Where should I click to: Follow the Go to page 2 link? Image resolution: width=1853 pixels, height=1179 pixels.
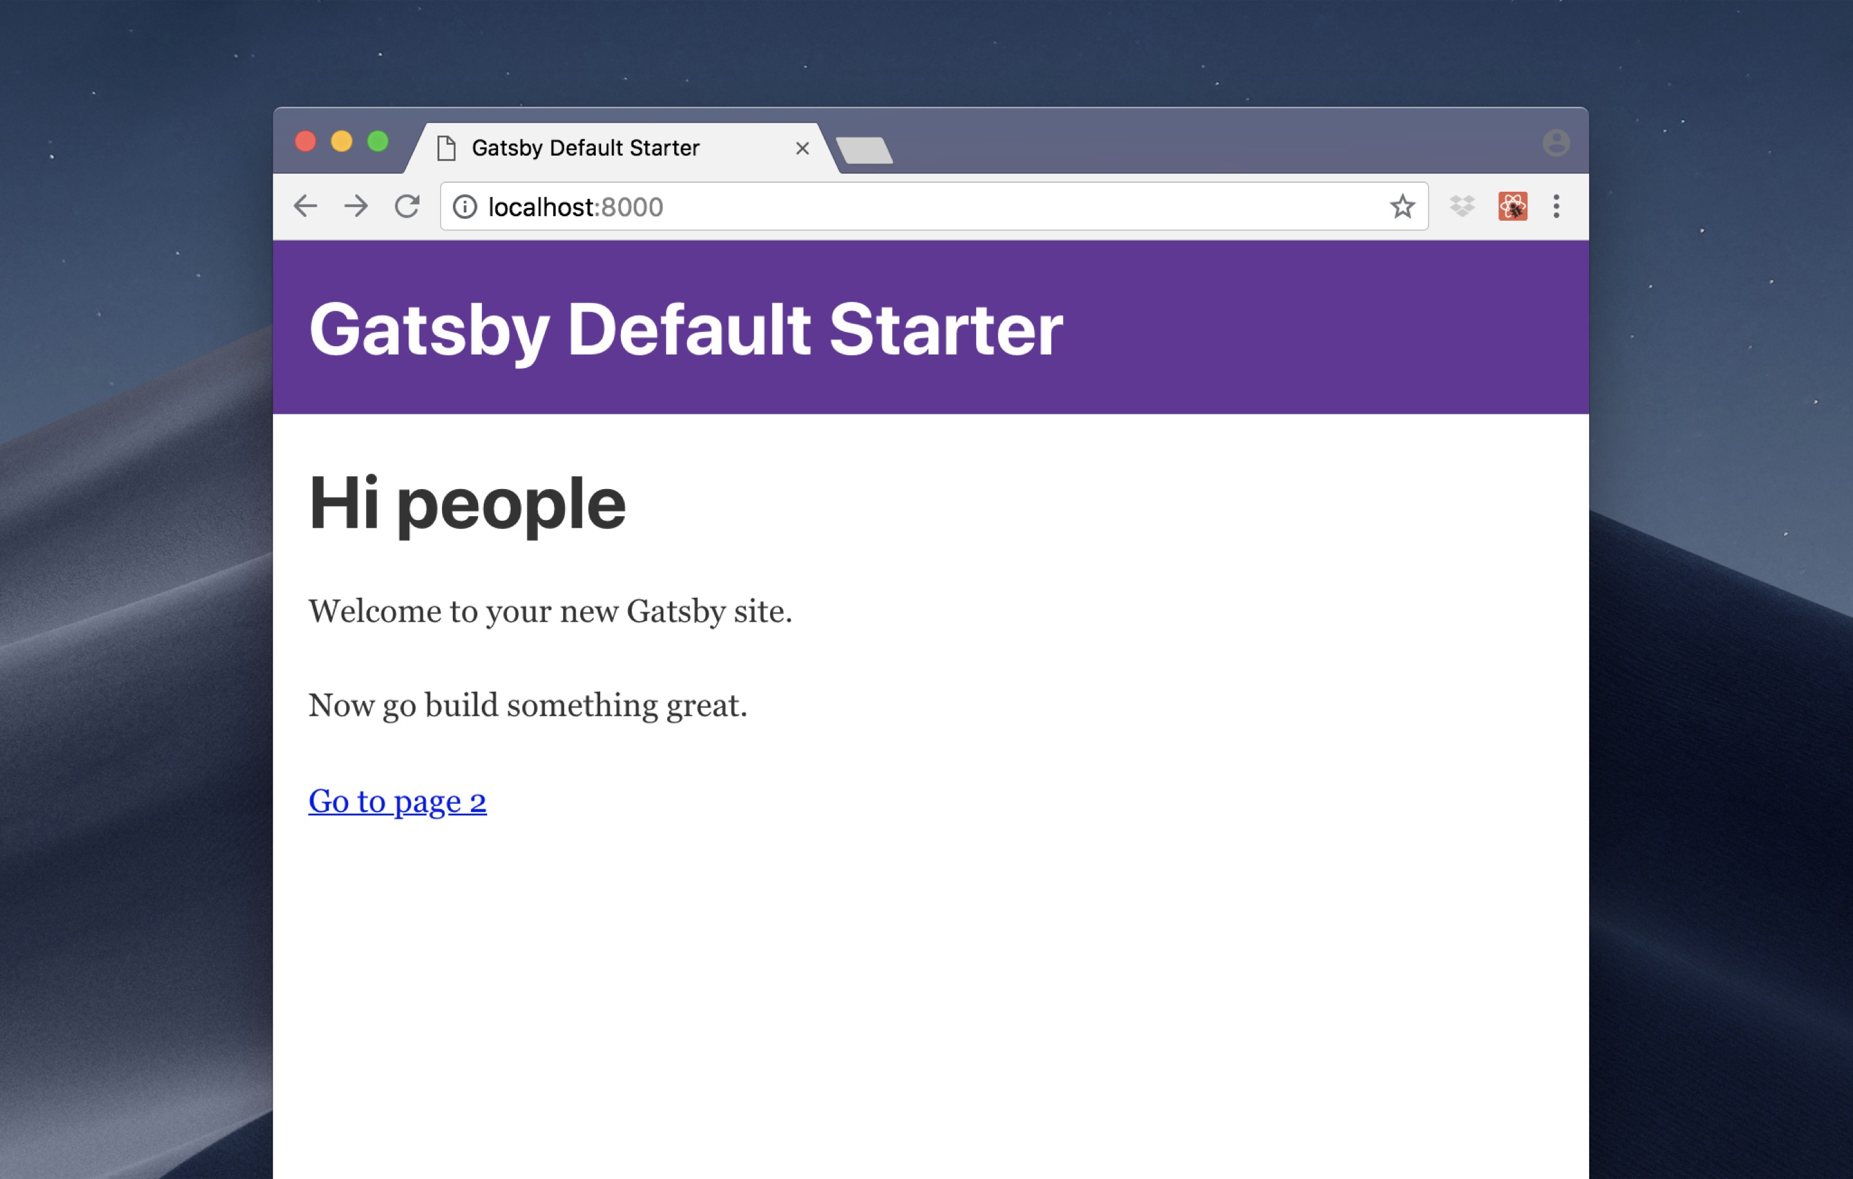point(397,801)
